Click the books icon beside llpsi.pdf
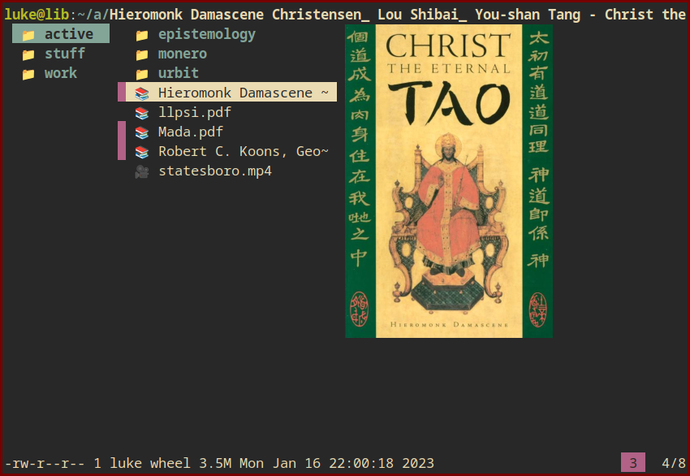The width and height of the screenshot is (690, 476). pyautogui.click(x=142, y=112)
